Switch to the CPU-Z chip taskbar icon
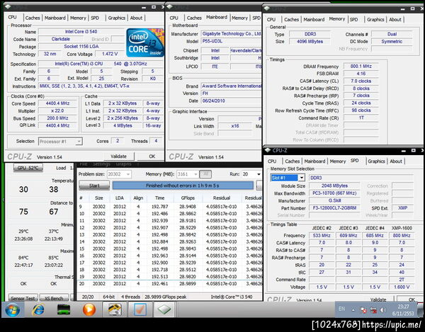This screenshot has width=425, height=332. (164, 309)
